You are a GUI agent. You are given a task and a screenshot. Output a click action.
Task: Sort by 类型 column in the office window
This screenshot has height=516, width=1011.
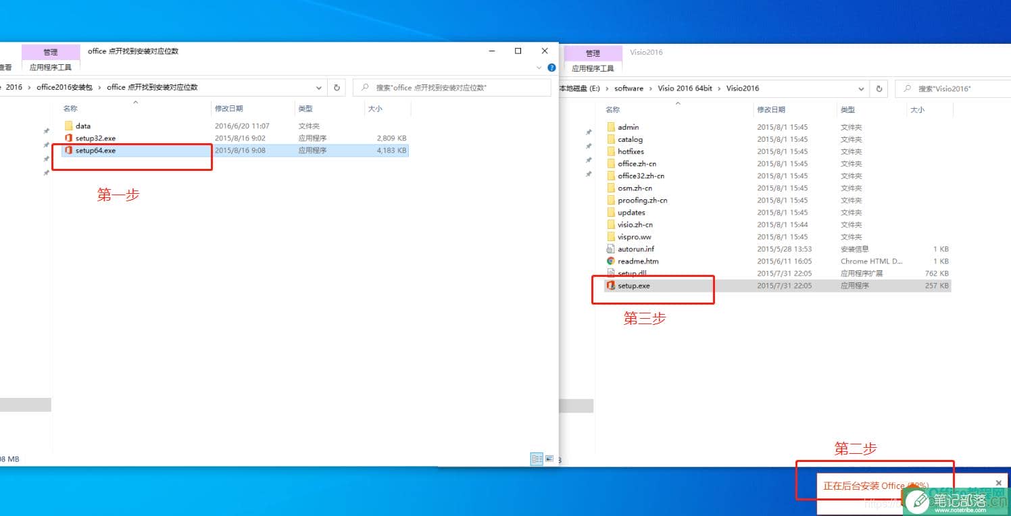tap(305, 108)
